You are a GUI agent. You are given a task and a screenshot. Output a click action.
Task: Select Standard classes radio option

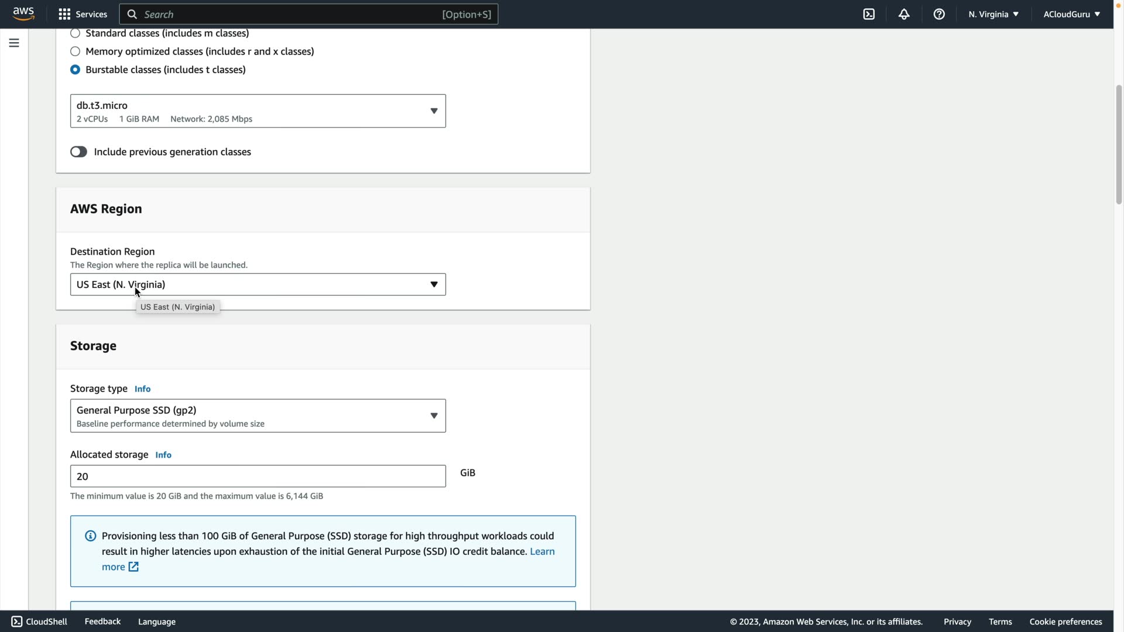point(76,33)
